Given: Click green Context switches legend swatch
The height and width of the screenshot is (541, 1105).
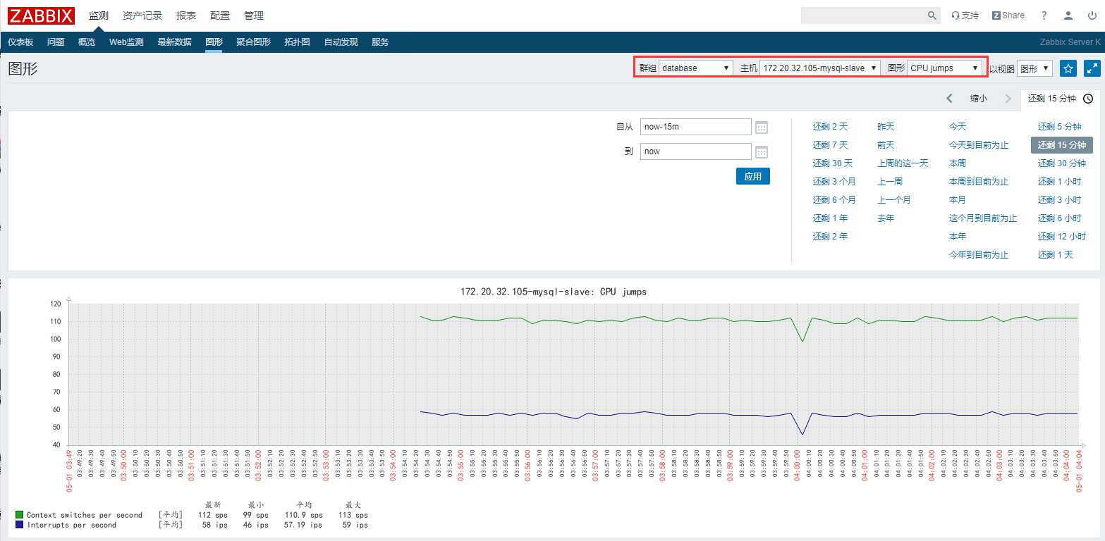Looking at the screenshot, I should tap(20, 516).
